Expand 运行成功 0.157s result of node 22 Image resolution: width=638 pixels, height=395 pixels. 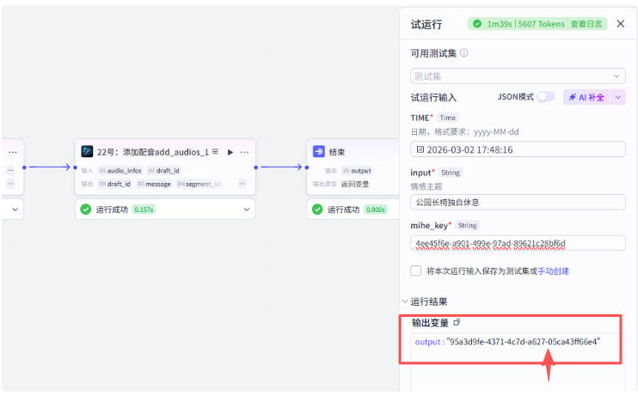247,210
